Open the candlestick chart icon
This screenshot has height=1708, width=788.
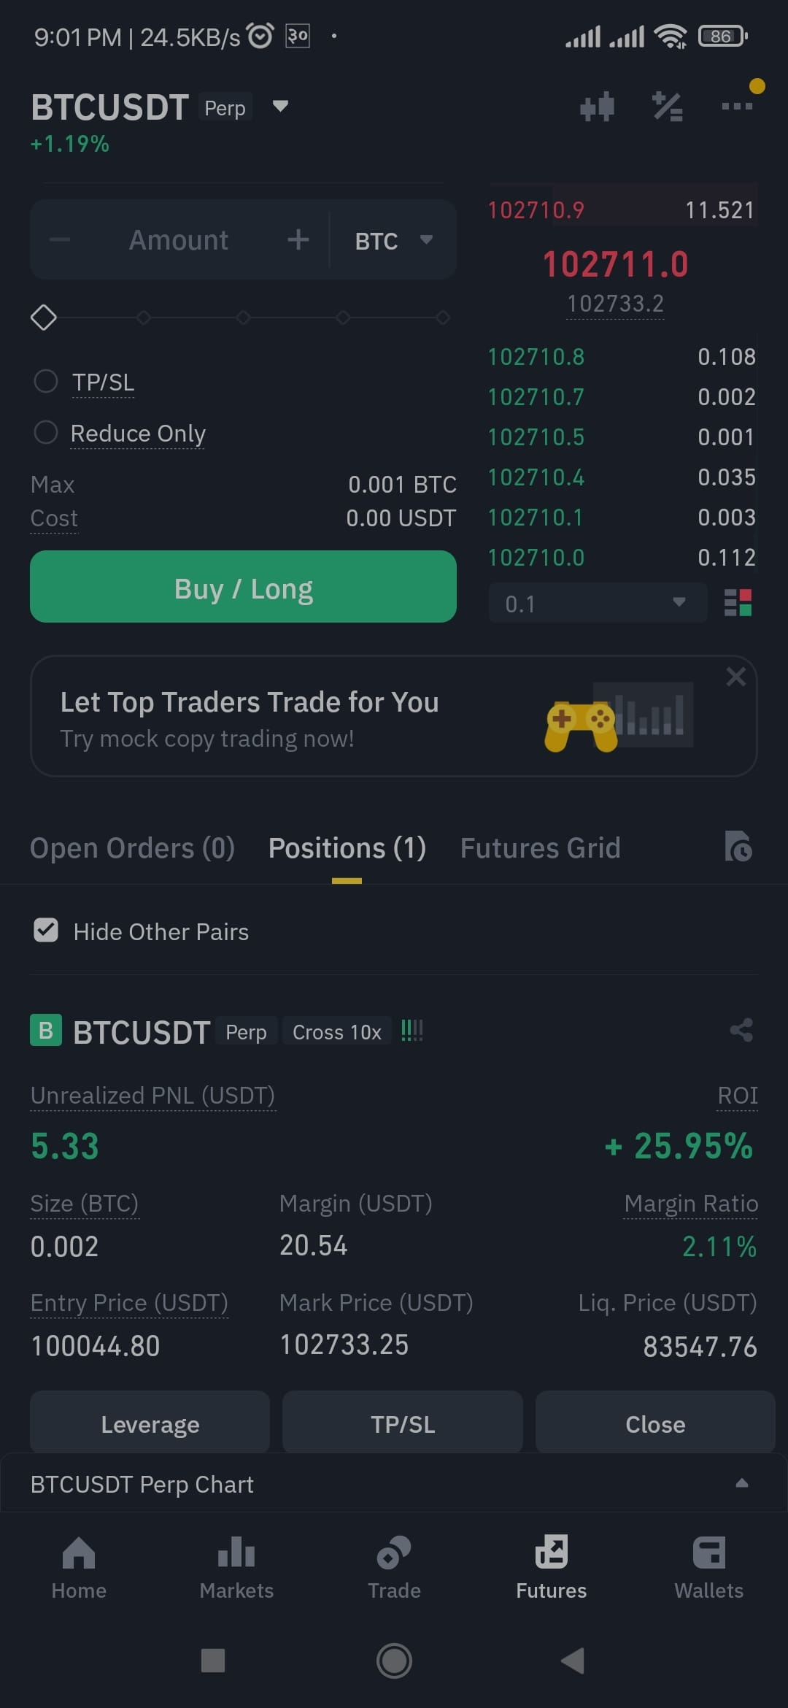[x=597, y=107]
